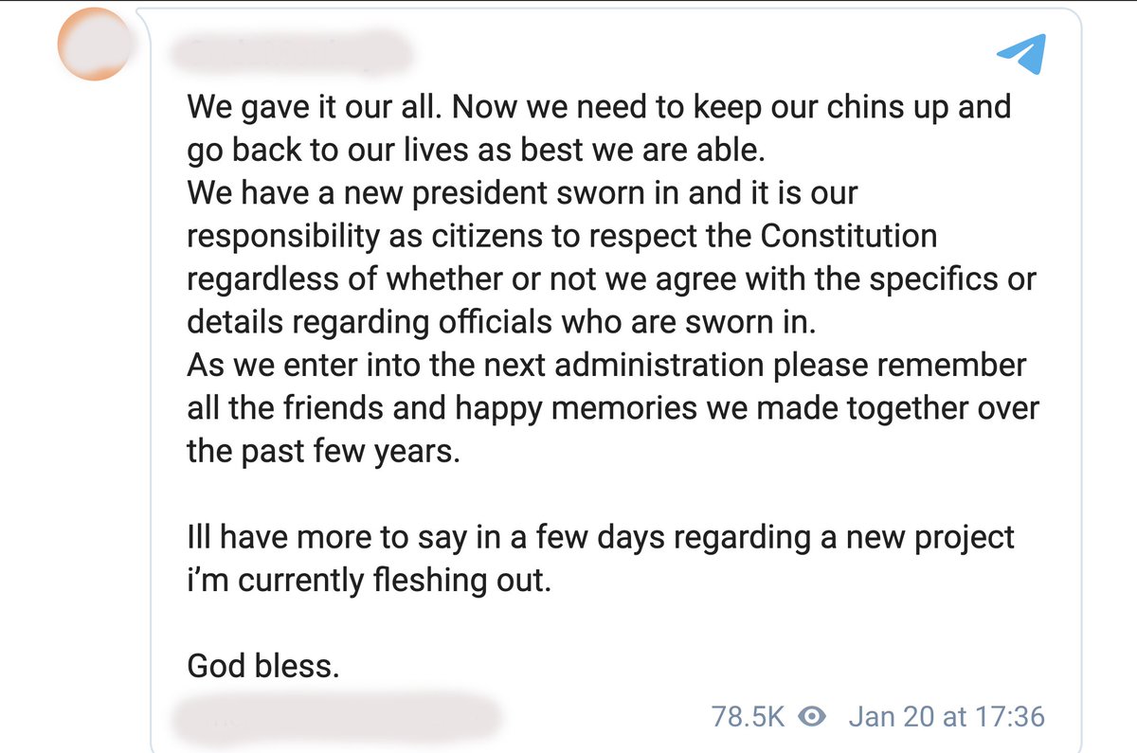Click the line starting 'We gave it our all'
Viewport: 1137px width, 753px height.
click(599, 106)
